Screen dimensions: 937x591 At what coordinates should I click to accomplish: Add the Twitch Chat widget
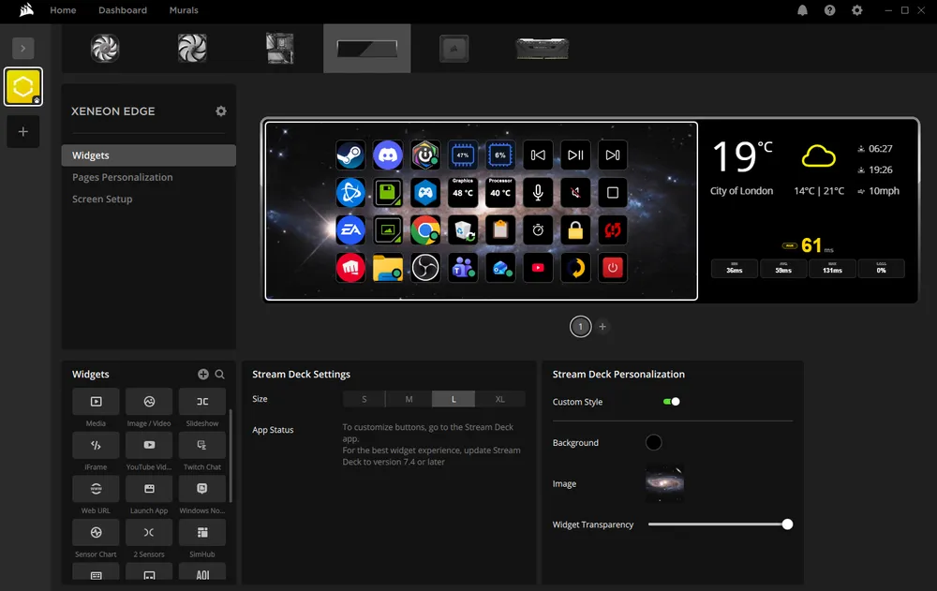(x=202, y=445)
